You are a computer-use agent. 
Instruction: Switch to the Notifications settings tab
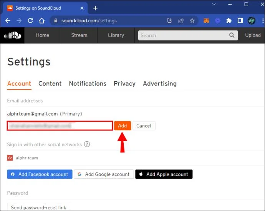88,84
